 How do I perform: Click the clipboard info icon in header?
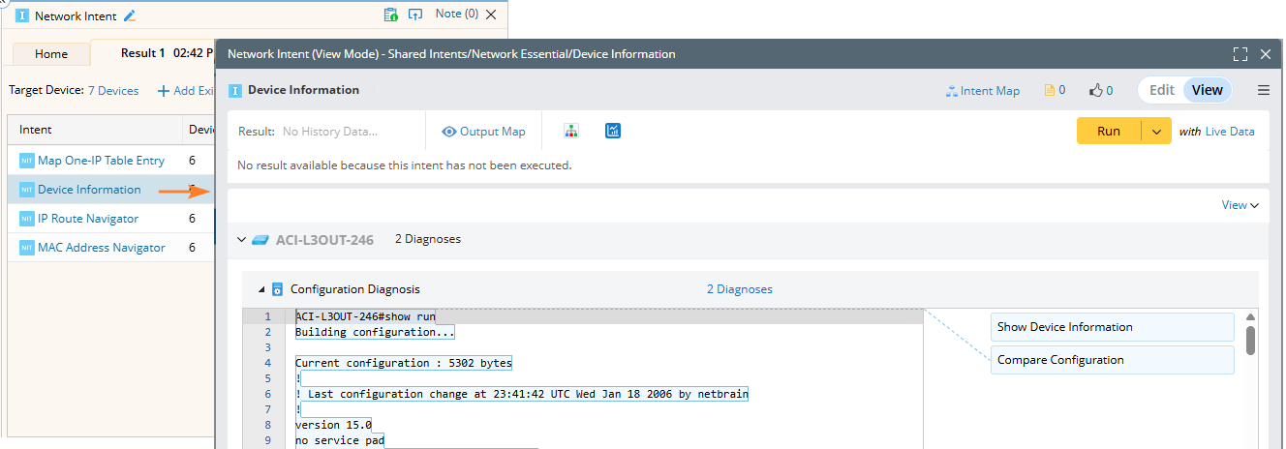390,15
